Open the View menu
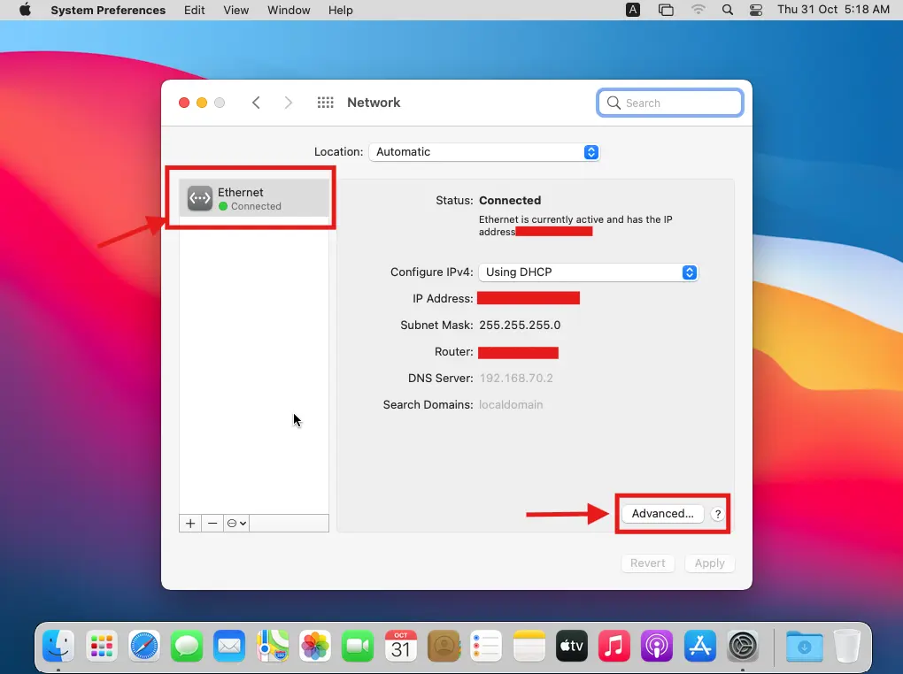The width and height of the screenshot is (903, 674). [x=236, y=10]
